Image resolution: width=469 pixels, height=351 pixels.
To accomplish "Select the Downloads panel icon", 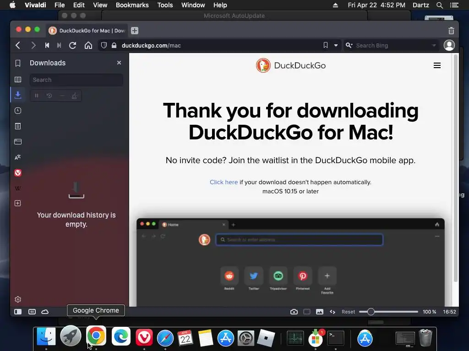I will (18, 95).
